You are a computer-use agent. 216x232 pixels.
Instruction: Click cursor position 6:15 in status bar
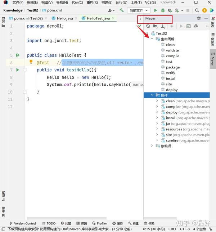pos(154,229)
